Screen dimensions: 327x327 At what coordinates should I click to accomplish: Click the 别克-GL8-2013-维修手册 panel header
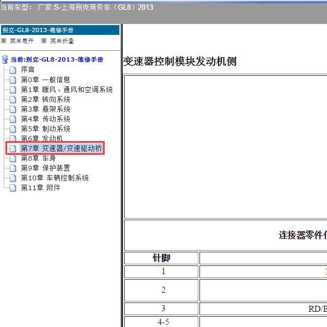[60, 30]
